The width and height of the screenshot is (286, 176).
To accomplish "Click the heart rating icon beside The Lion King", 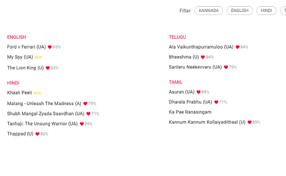I will 48,68.
